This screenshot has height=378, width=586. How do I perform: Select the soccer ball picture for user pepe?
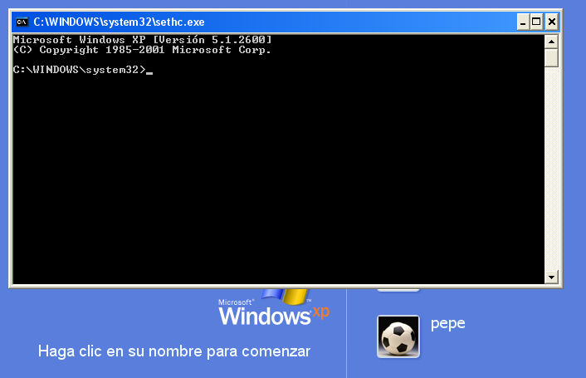point(398,336)
